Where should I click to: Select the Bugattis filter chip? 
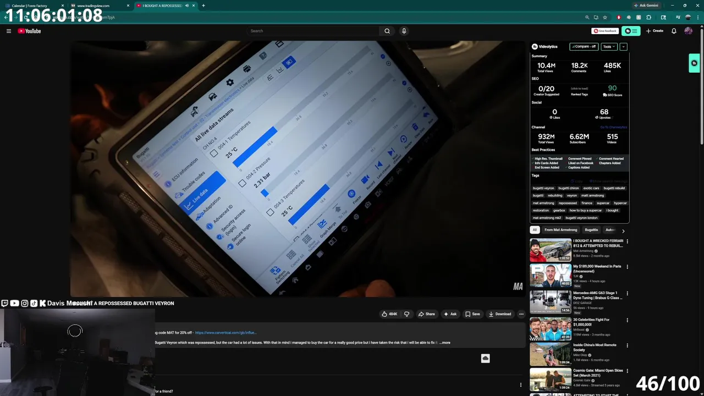click(x=591, y=230)
